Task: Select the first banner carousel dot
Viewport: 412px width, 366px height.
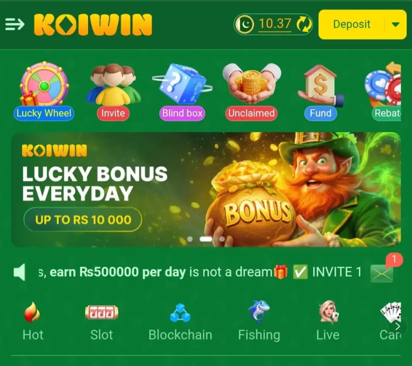Action: pos(190,239)
